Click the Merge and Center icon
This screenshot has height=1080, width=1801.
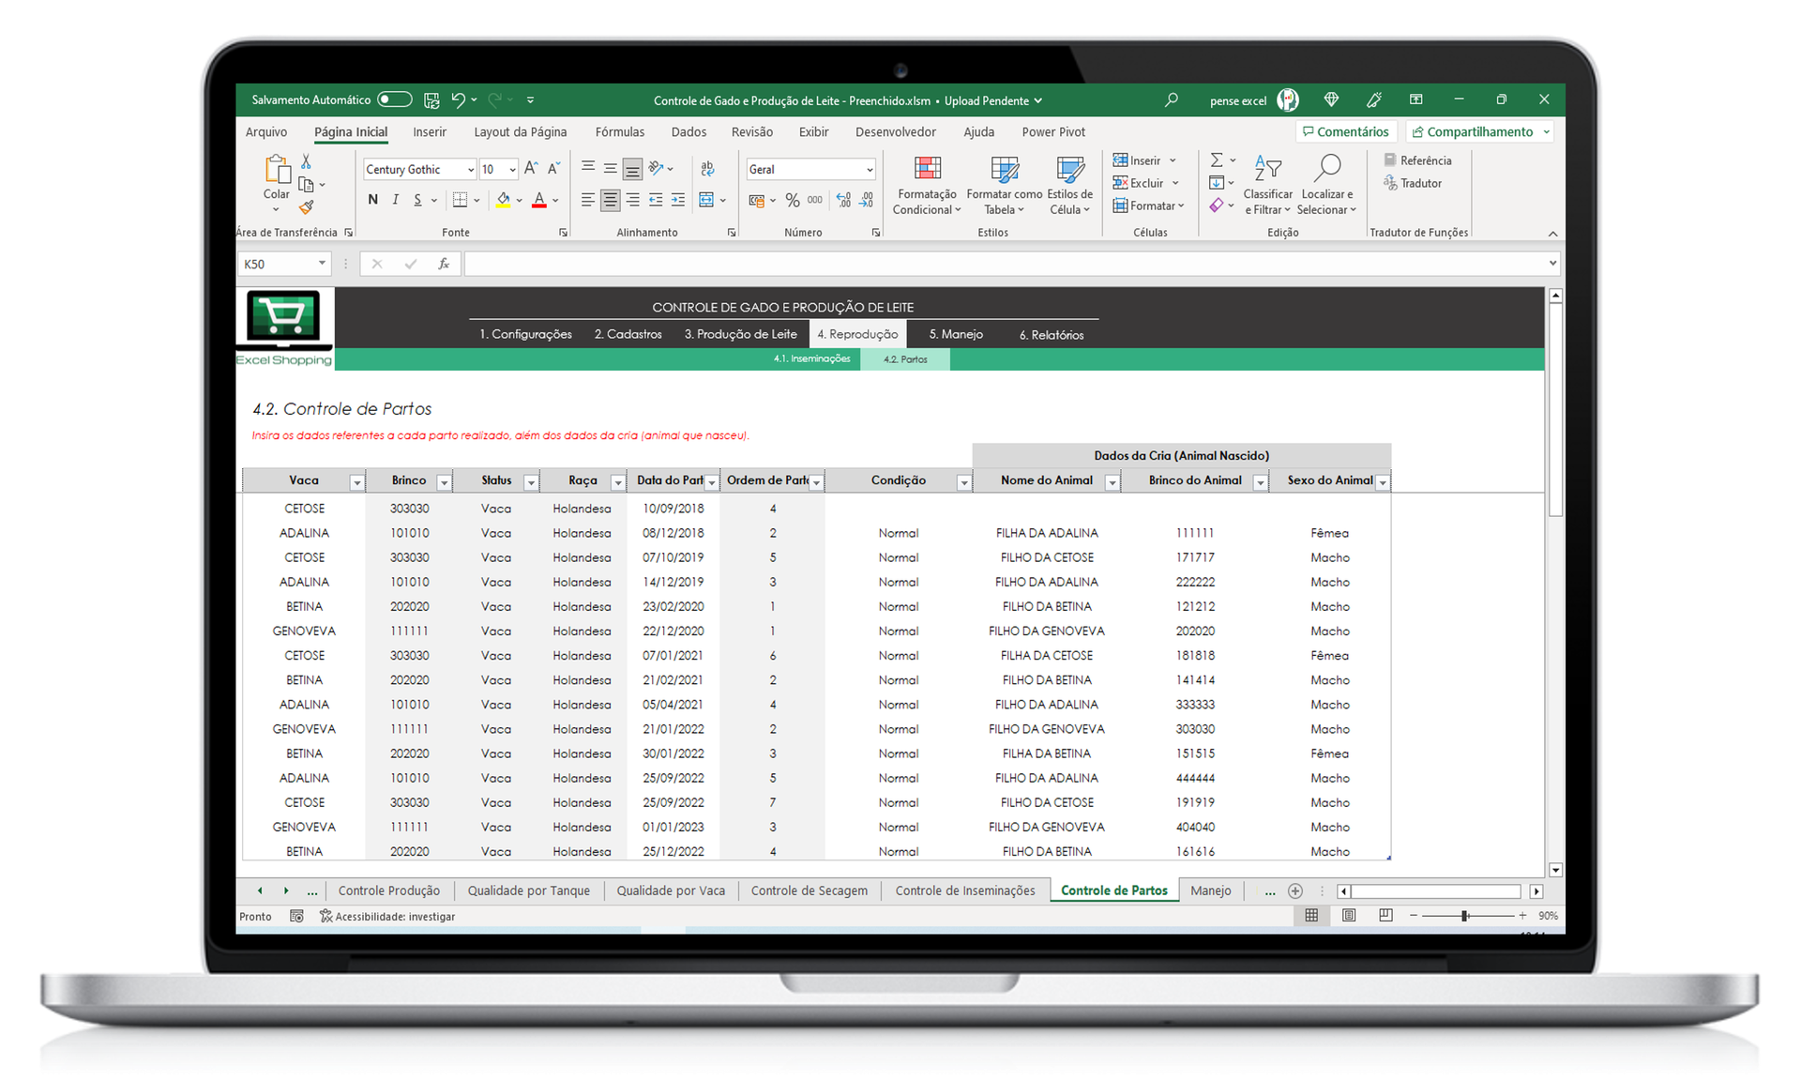coord(707,200)
